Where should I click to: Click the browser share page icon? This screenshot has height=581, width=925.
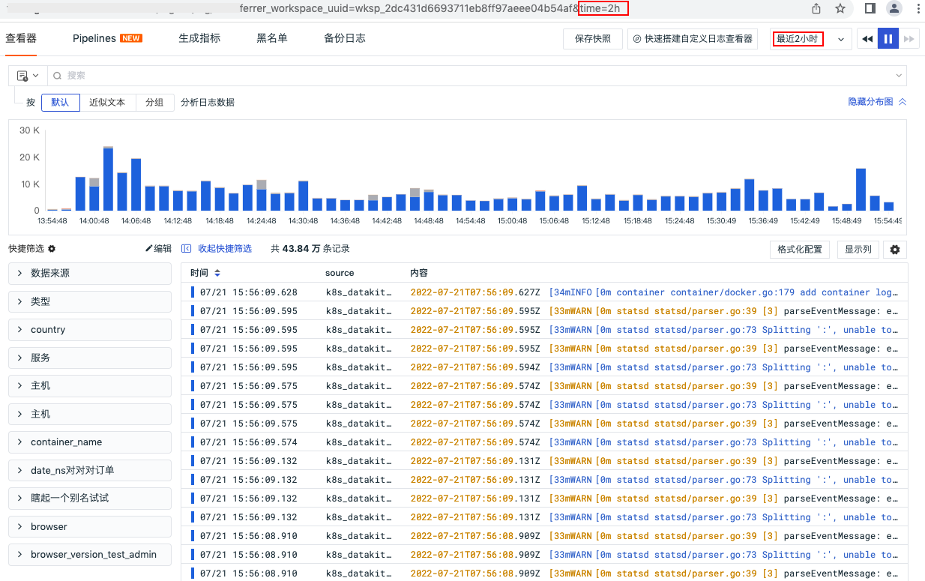(x=816, y=8)
